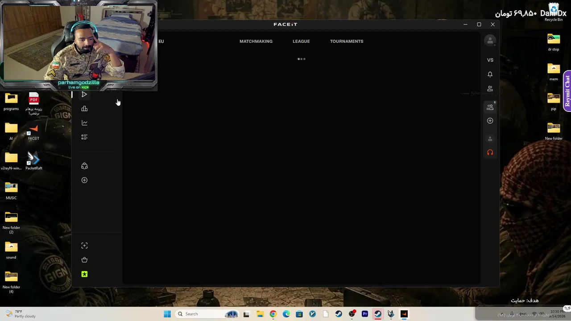Open the Reymit Chat side tab

tap(567, 91)
